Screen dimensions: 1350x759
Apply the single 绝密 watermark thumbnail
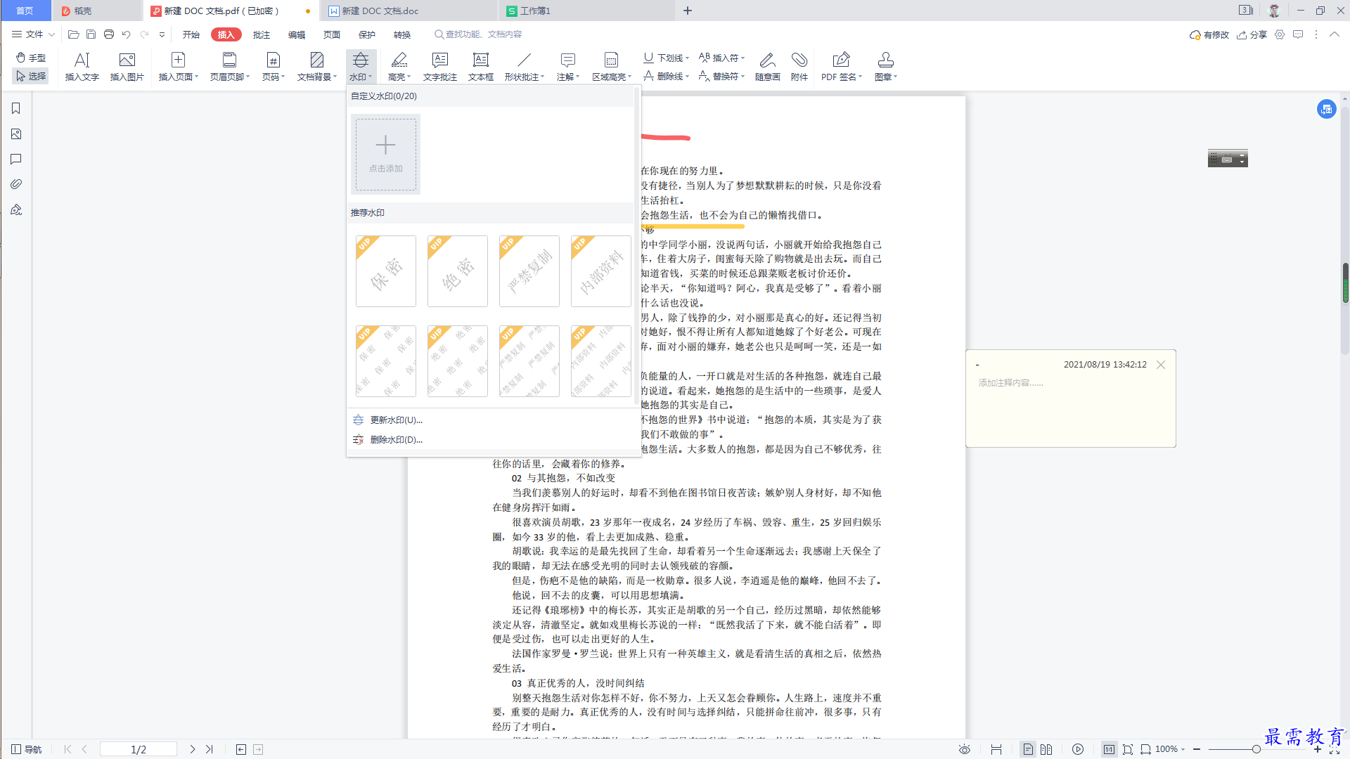(458, 271)
